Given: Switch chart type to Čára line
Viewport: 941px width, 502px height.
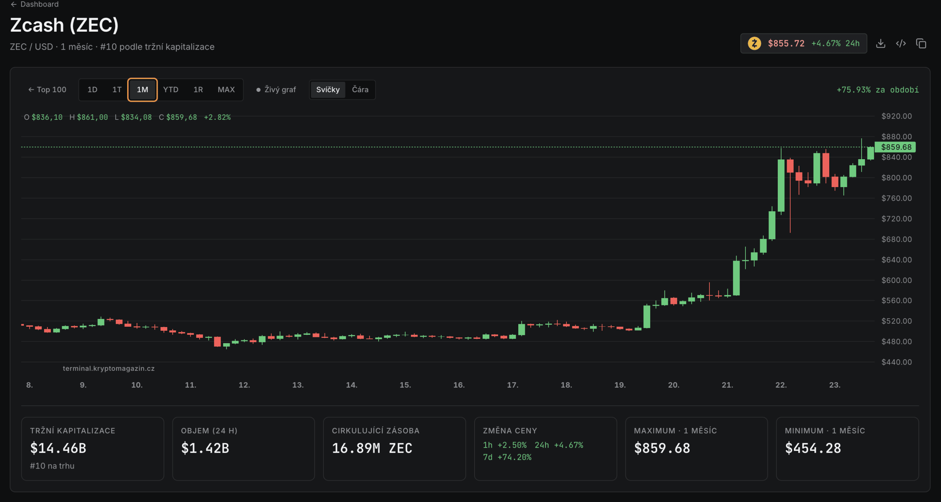Looking at the screenshot, I should point(360,90).
